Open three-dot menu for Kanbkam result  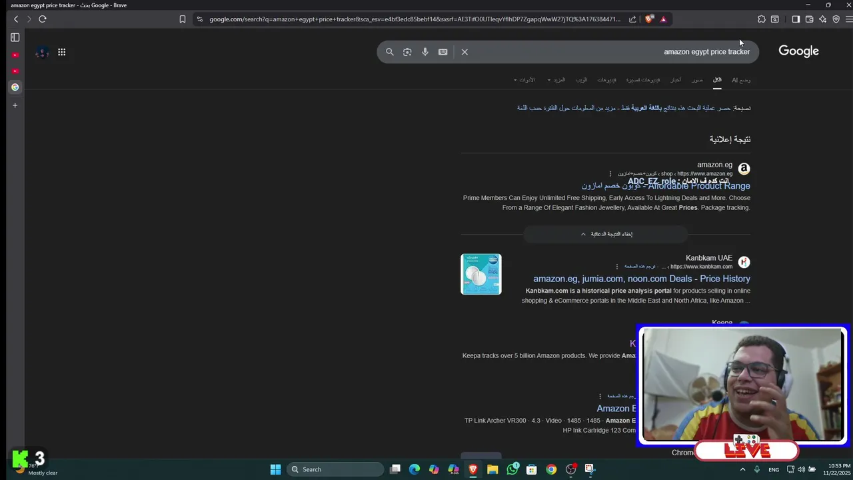pyautogui.click(x=616, y=267)
